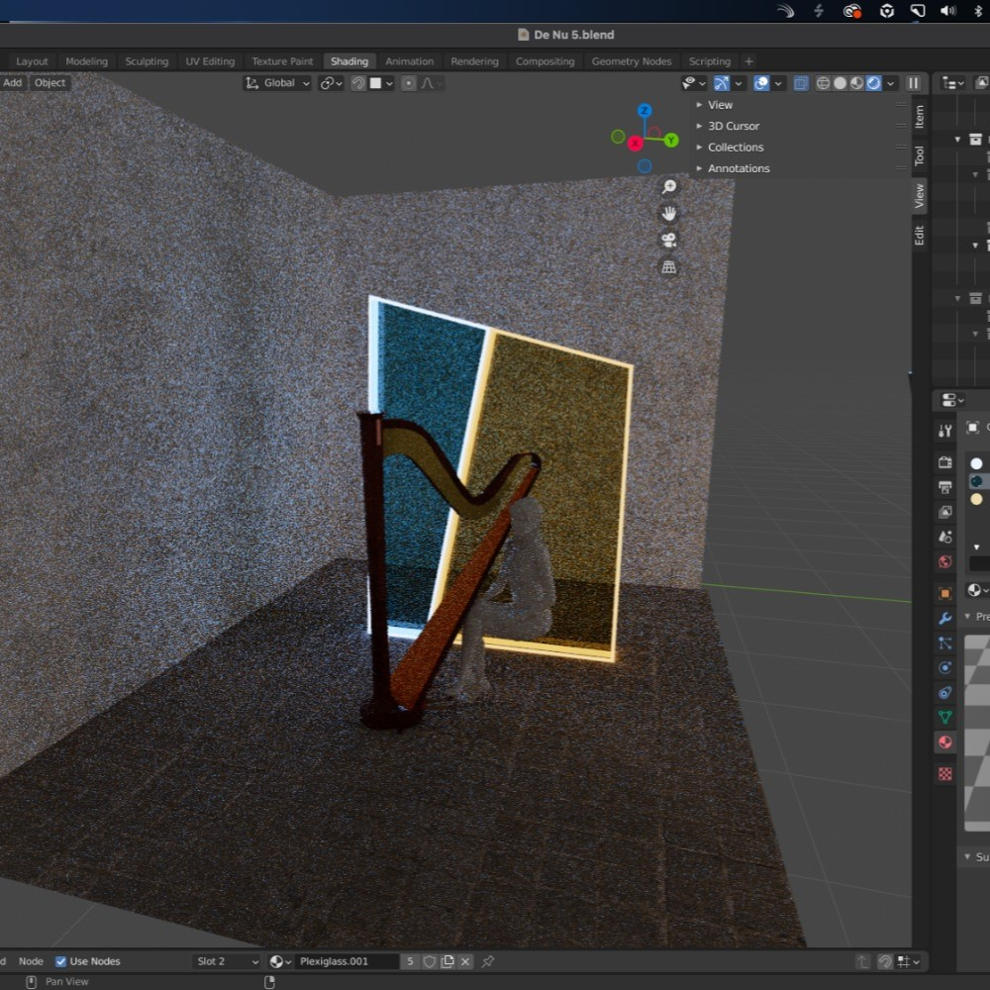Open the Item sidebar tab
Viewport: 990px width, 990px height.
coord(920,117)
